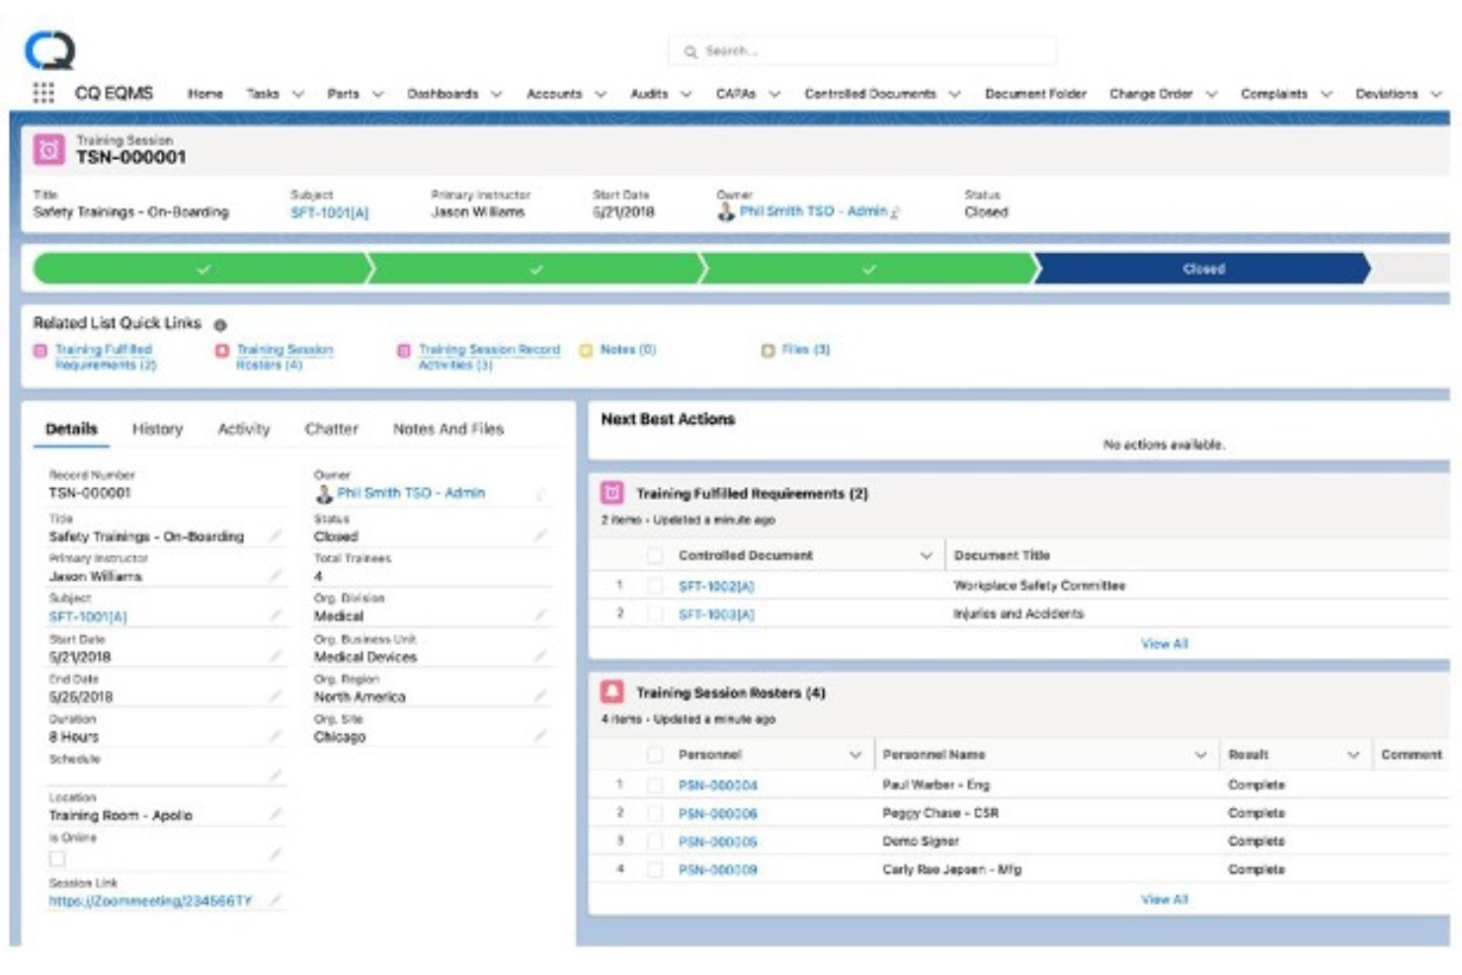
Task: Edit the Status field using its pencil icon
Action: tap(540, 535)
